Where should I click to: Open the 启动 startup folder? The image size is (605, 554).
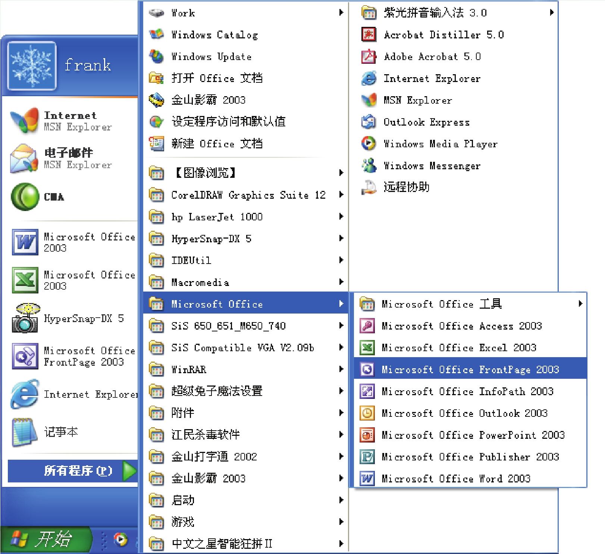(246, 500)
